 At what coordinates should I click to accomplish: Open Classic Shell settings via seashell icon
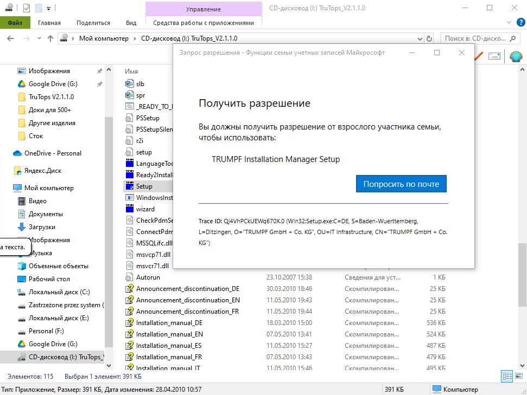516,56
